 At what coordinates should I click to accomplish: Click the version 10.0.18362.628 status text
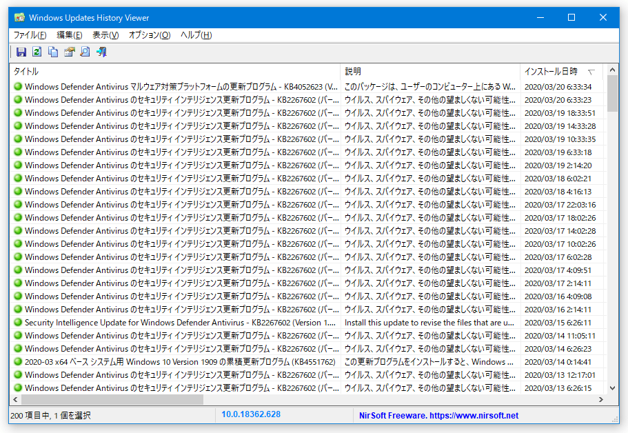251,414
